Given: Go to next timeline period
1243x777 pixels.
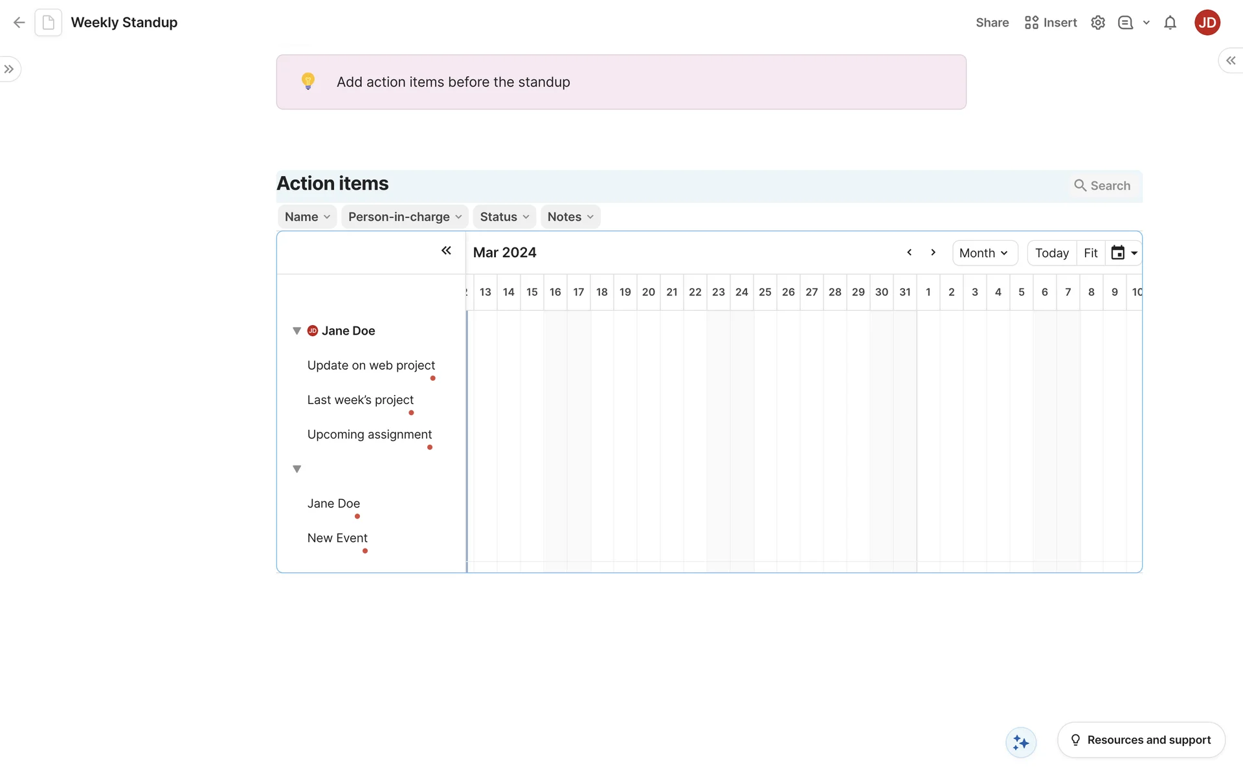Looking at the screenshot, I should (933, 253).
